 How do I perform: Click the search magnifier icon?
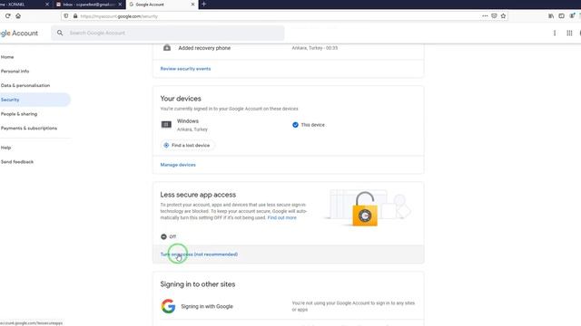pos(60,33)
